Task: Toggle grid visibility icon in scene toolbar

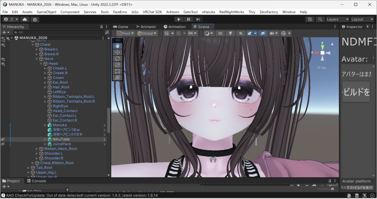Action: click(x=167, y=33)
